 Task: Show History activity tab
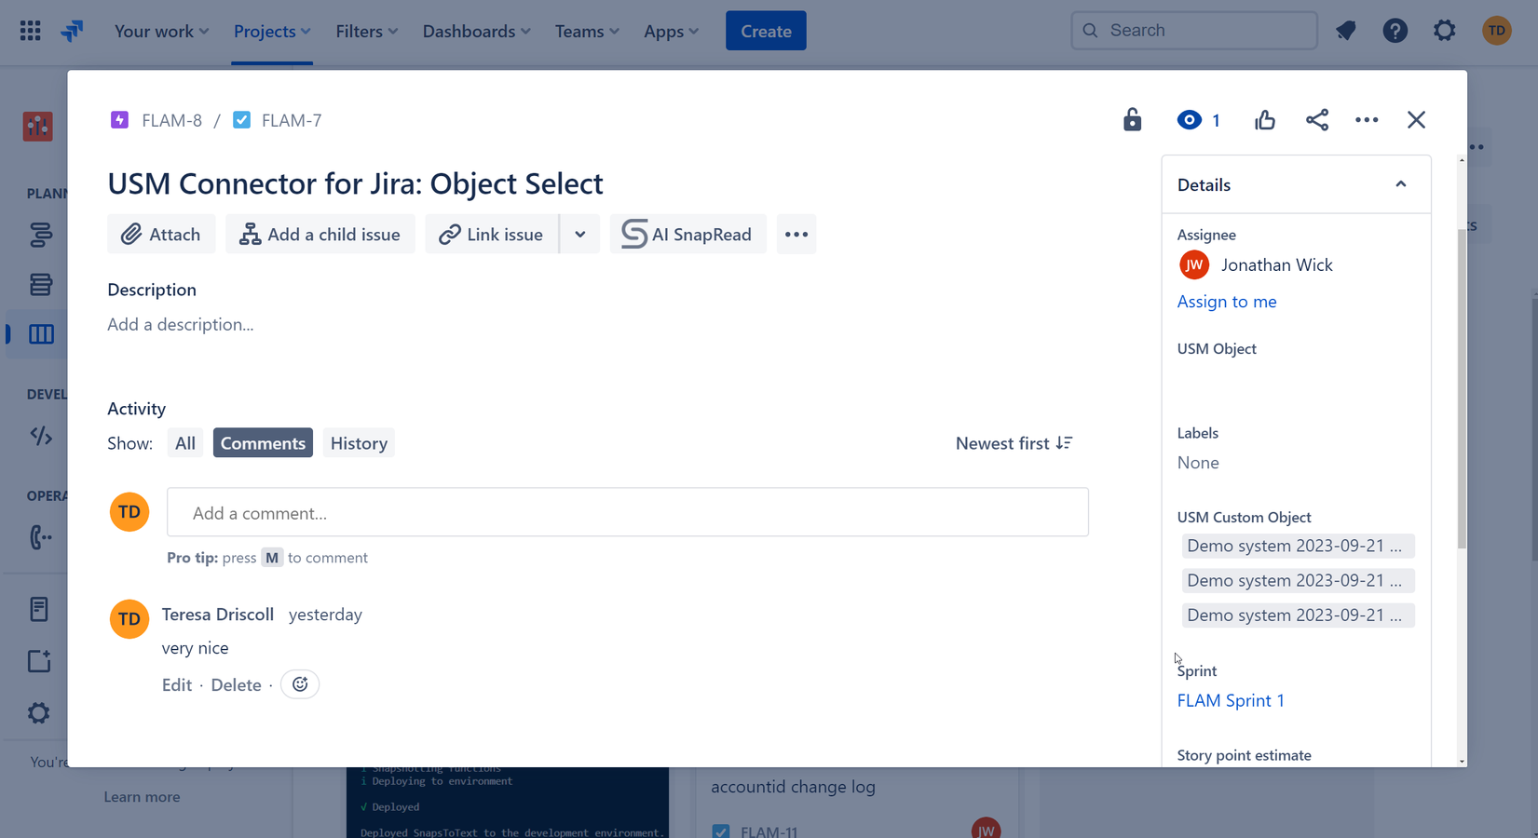click(359, 443)
